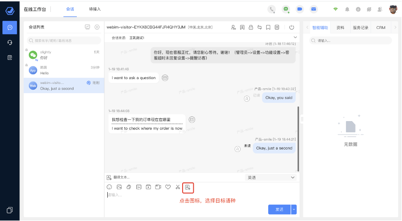Click the phone call status icon

(272, 9)
